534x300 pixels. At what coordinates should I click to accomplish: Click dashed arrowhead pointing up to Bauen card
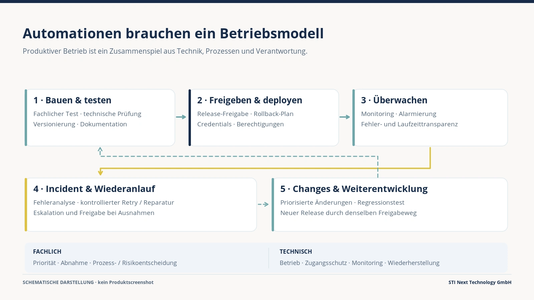[100, 150]
